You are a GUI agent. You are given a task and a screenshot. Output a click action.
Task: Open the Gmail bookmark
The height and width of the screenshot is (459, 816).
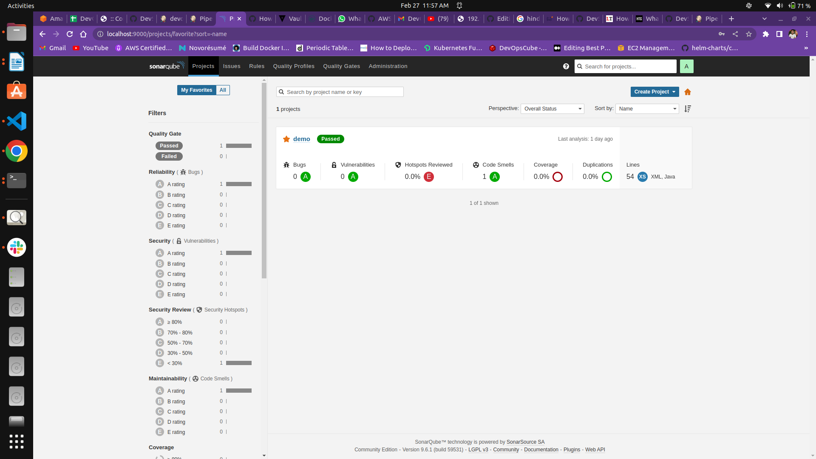(53, 48)
